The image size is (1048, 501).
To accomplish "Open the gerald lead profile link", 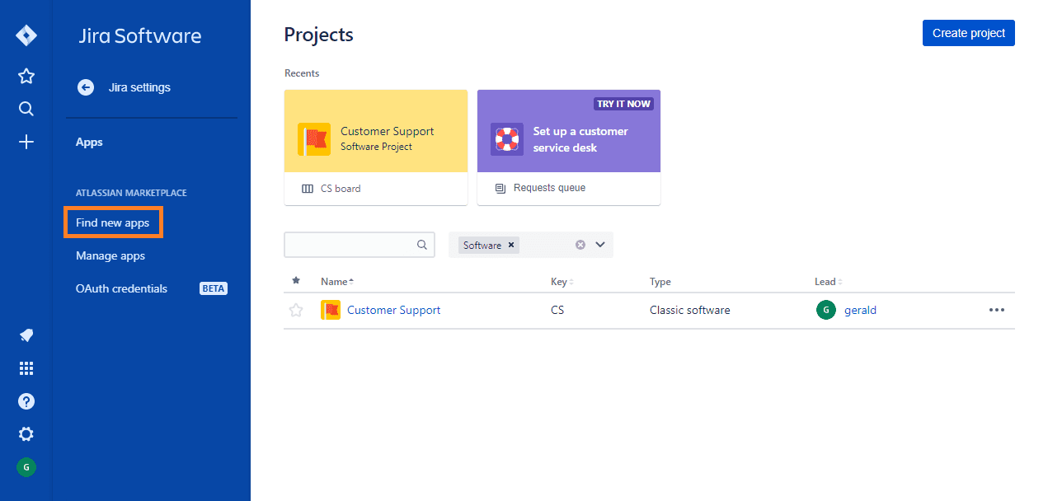I will coord(860,311).
